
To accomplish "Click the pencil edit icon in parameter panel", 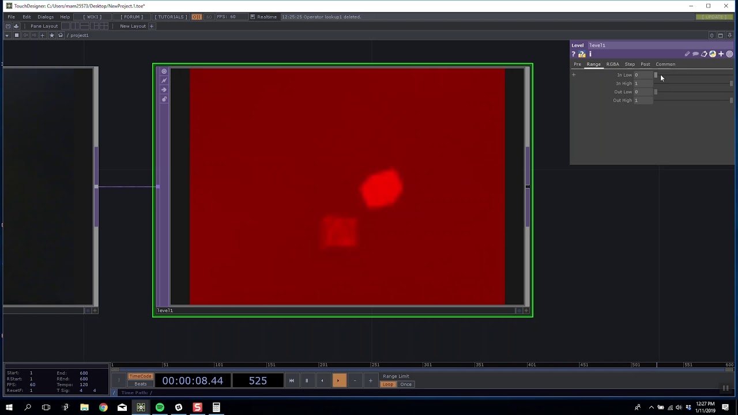I will pyautogui.click(x=687, y=54).
